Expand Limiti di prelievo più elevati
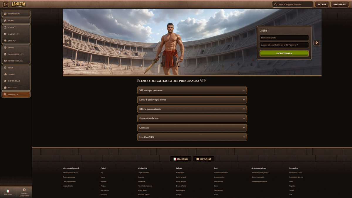352x198 pixels. point(192,100)
